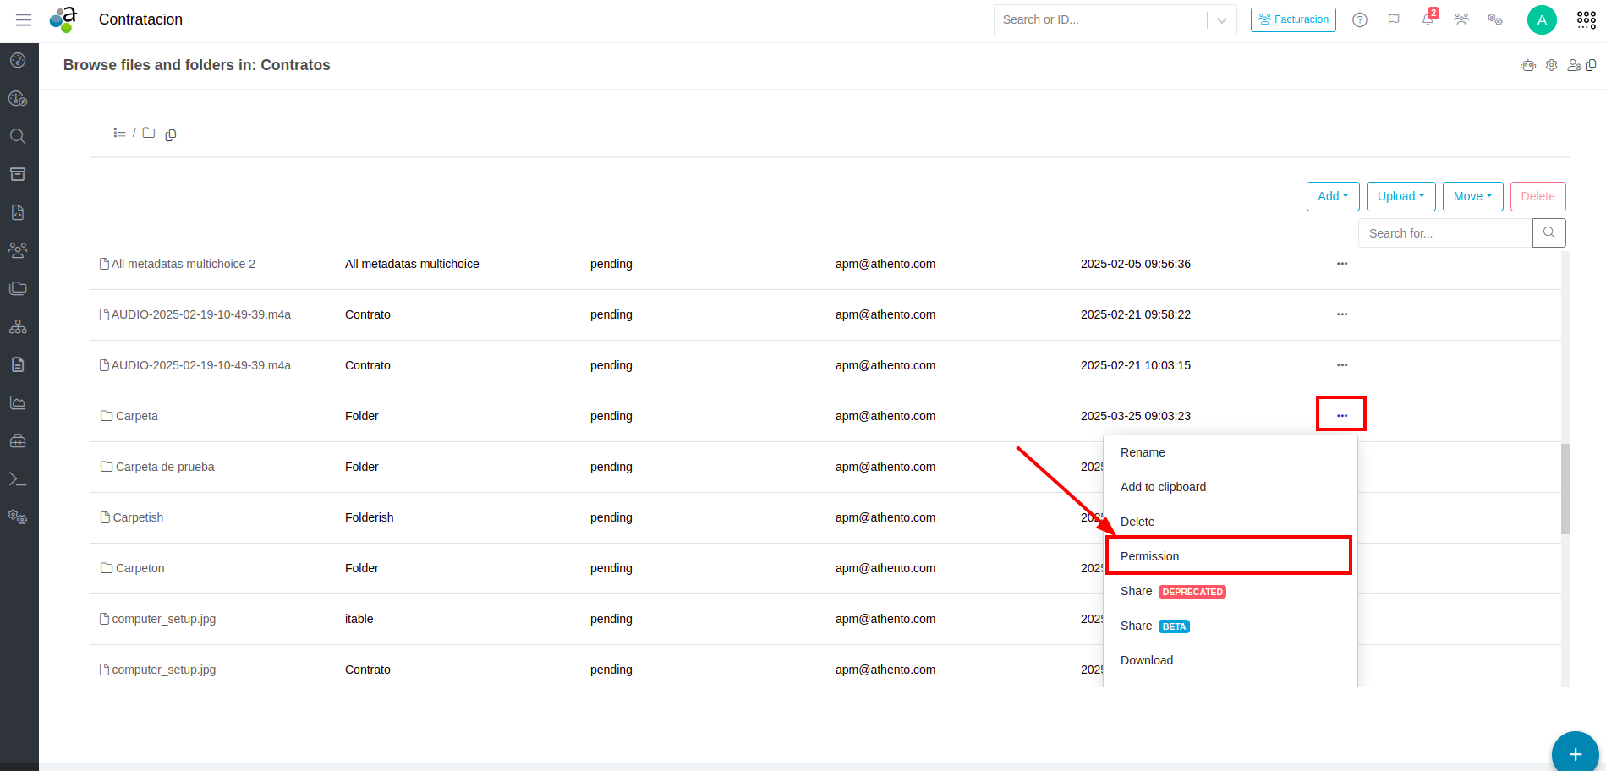Image resolution: width=1606 pixels, height=771 pixels.
Task: Click the Search for input field
Action: click(1445, 233)
